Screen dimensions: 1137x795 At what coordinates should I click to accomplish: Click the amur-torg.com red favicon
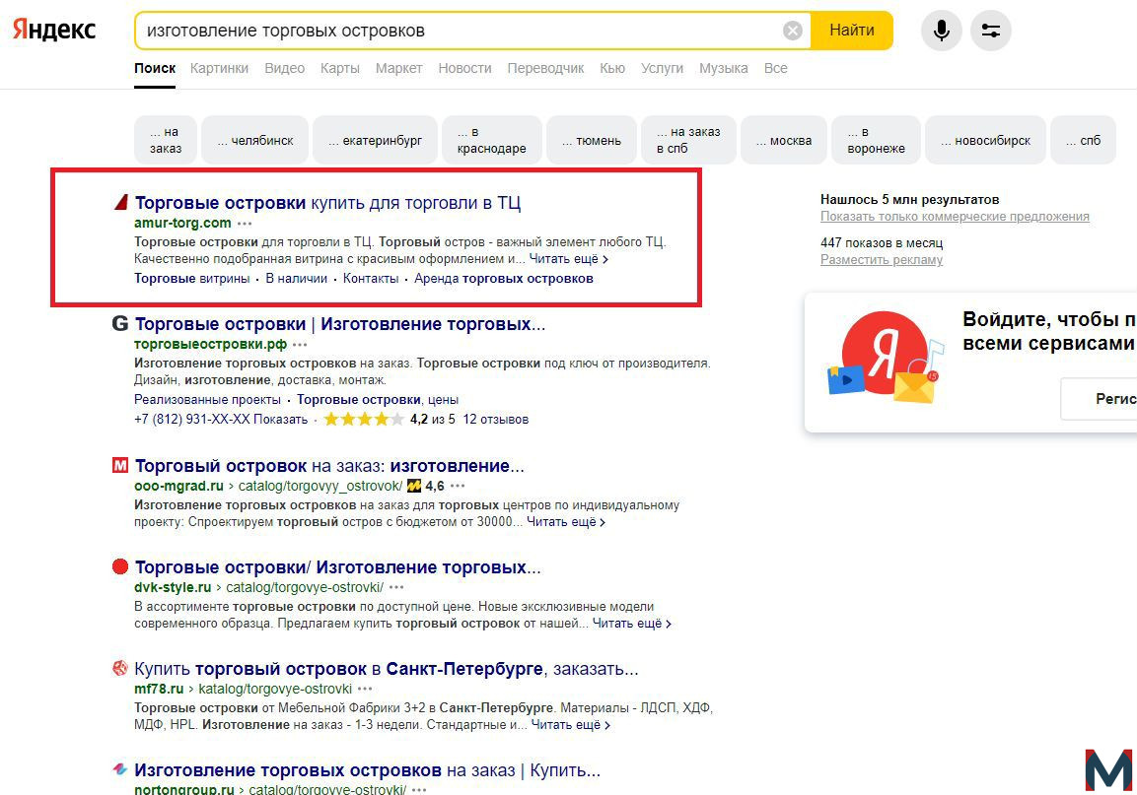(x=120, y=202)
